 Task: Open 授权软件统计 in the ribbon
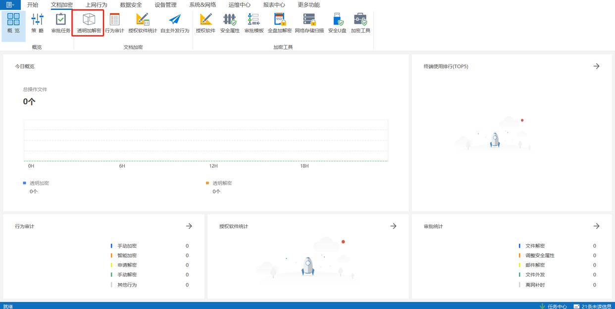pos(143,23)
